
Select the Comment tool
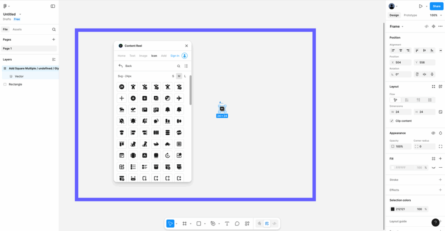pos(237,224)
